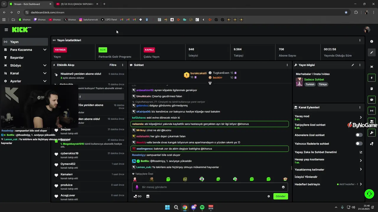The image size is (378, 212).
Task: Click the focus frame icon in right sidebar
Action: coord(372,67)
